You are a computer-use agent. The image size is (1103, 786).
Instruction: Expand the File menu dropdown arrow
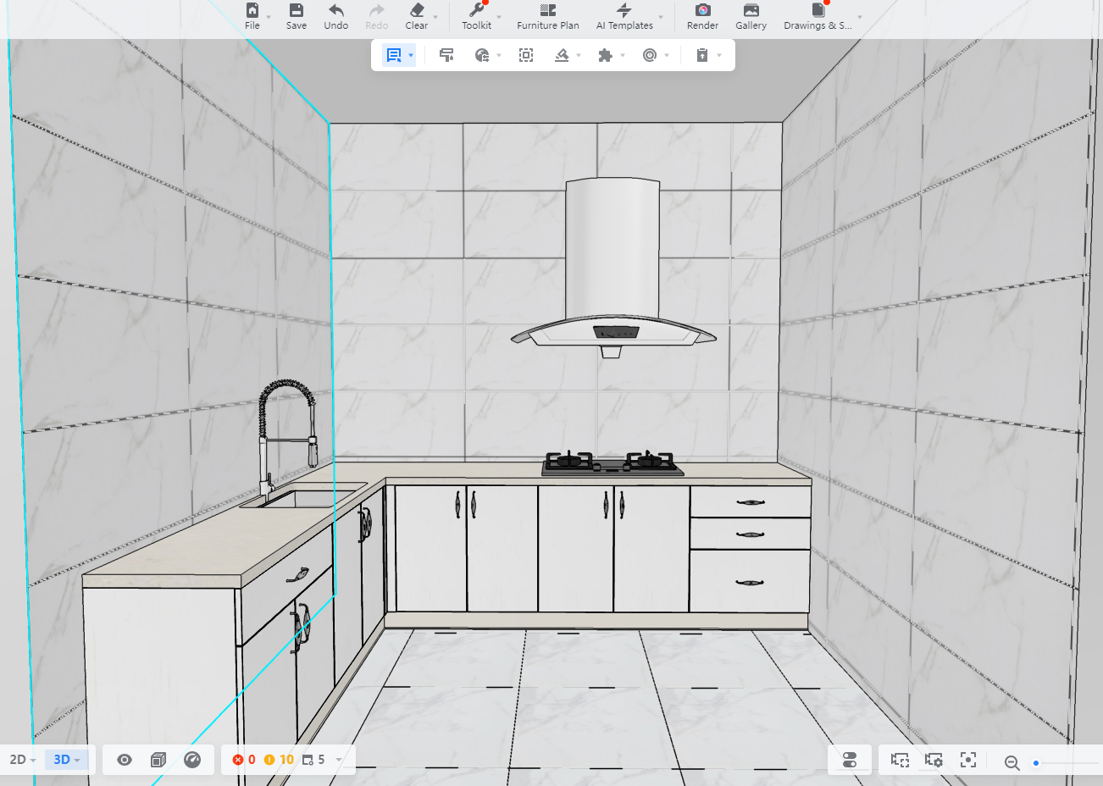tap(269, 17)
